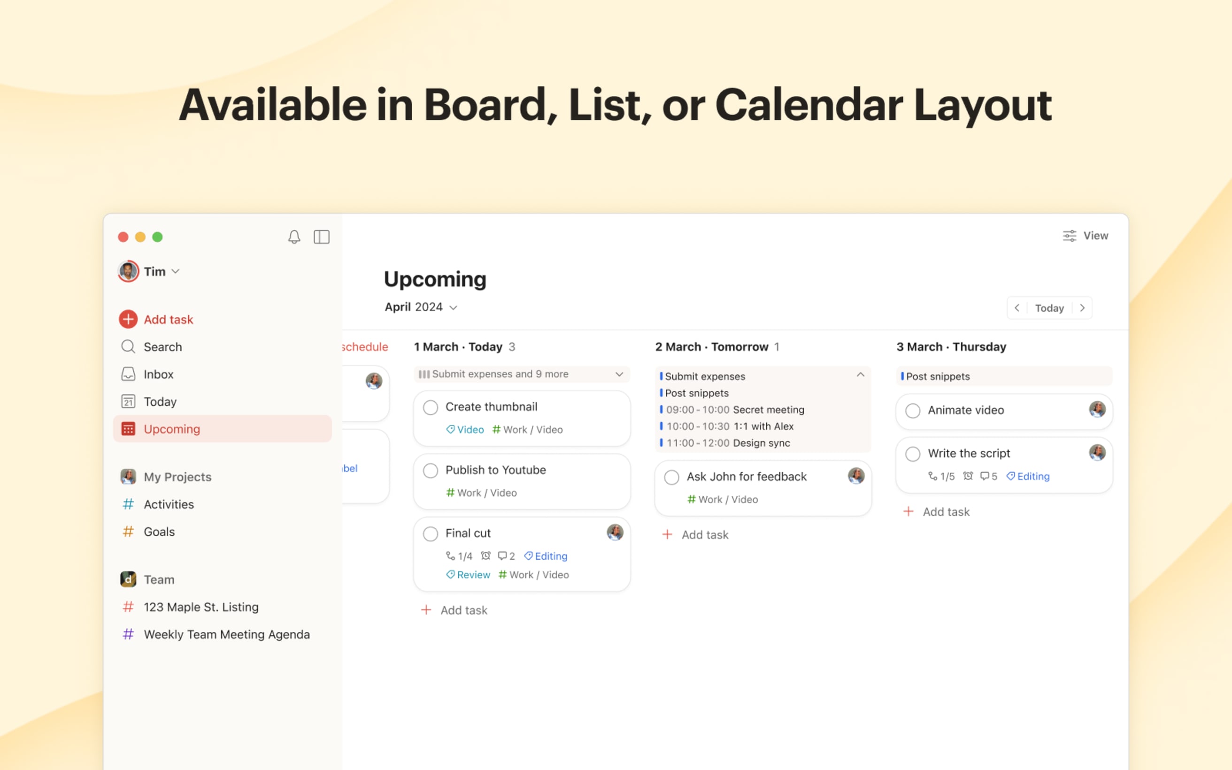Open the Tim account dropdown
The image size is (1232, 770).
(175, 271)
